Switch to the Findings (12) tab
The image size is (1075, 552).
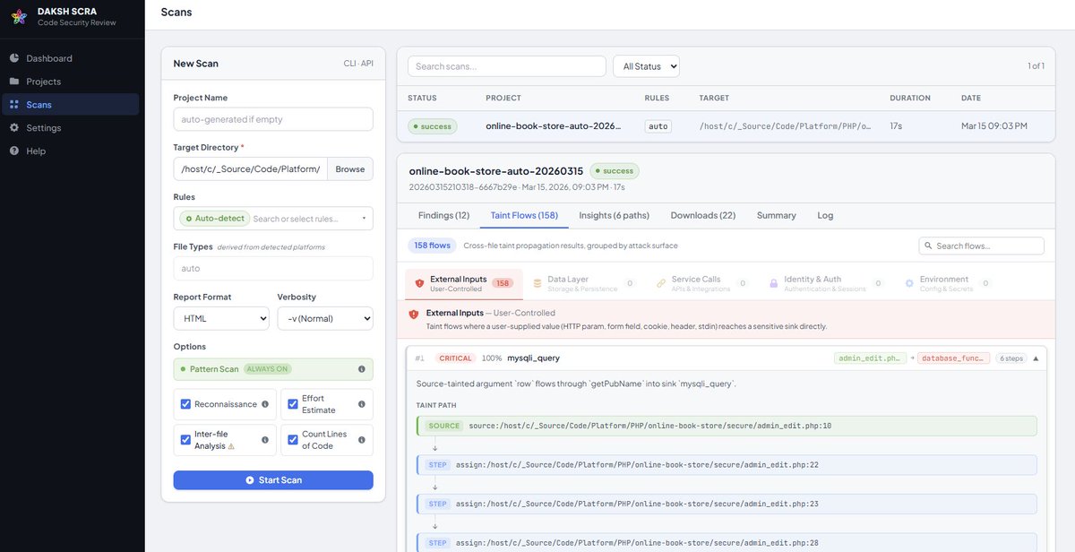click(x=444, y=215)
